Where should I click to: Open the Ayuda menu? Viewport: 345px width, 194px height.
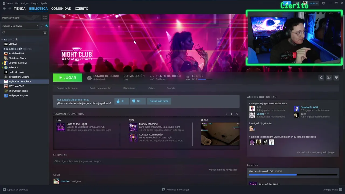pos(44,3)
